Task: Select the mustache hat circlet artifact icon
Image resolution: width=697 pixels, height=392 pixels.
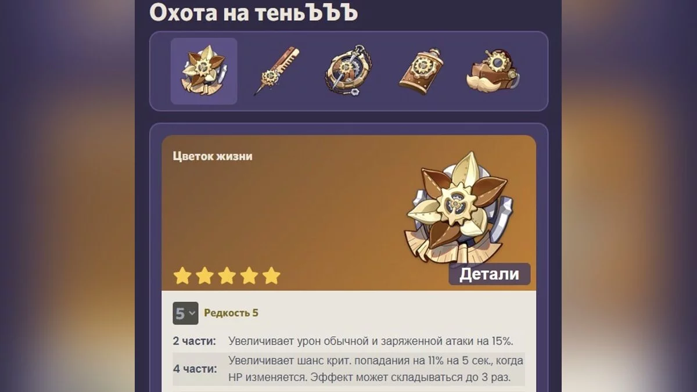Action: tap(493, 71)
